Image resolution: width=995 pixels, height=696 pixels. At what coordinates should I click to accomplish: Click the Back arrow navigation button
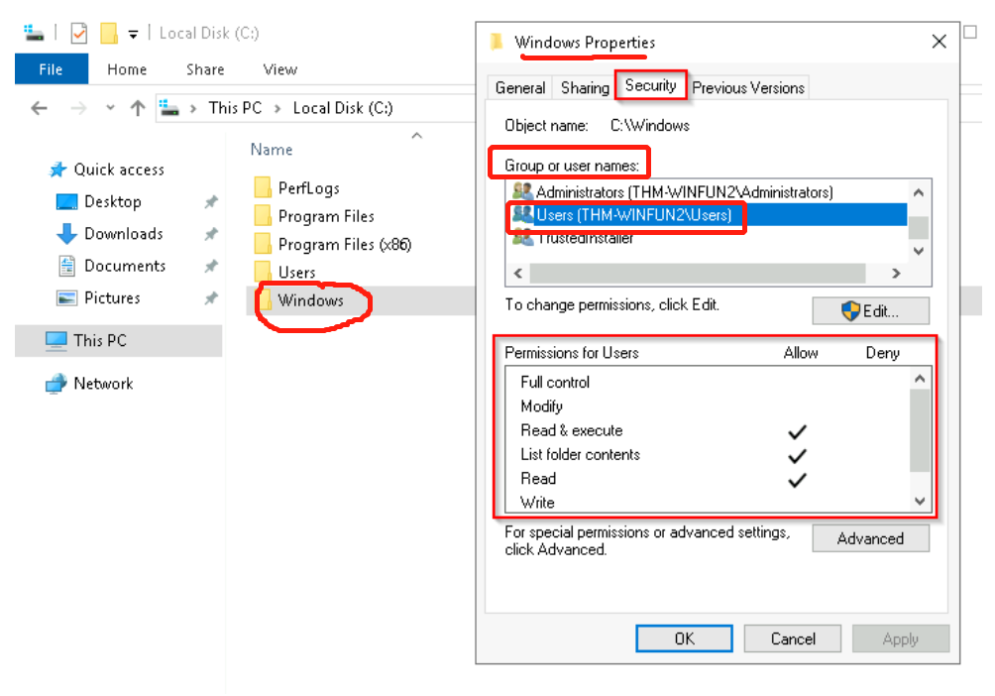pos(39,108)
